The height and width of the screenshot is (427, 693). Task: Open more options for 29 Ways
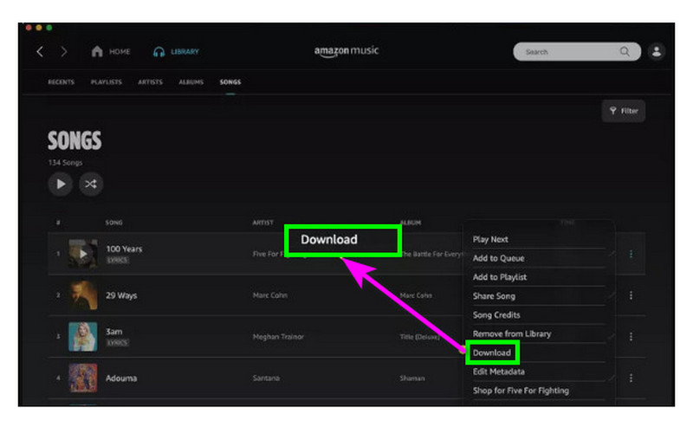[631, 295]
